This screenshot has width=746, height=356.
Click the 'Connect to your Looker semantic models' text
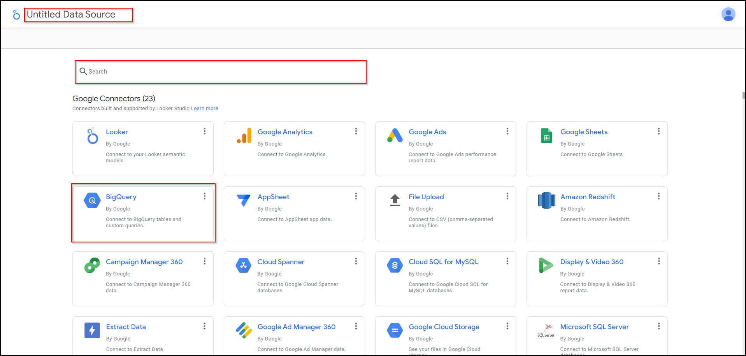pyautogui.click(x=145, y=158)
